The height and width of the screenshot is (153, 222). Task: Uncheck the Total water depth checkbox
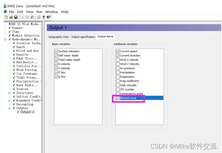click(x=56, y=60)
